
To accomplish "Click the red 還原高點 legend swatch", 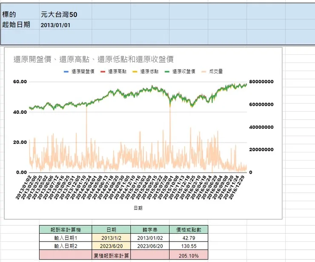I will (103, 72).
